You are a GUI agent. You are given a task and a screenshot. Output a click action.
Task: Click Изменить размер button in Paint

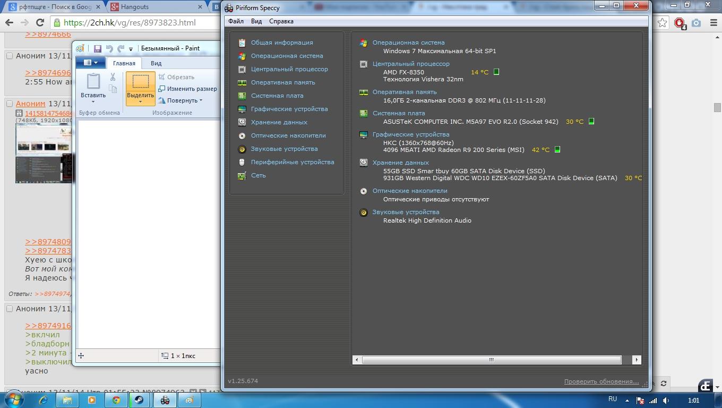[x=187, y=89]
